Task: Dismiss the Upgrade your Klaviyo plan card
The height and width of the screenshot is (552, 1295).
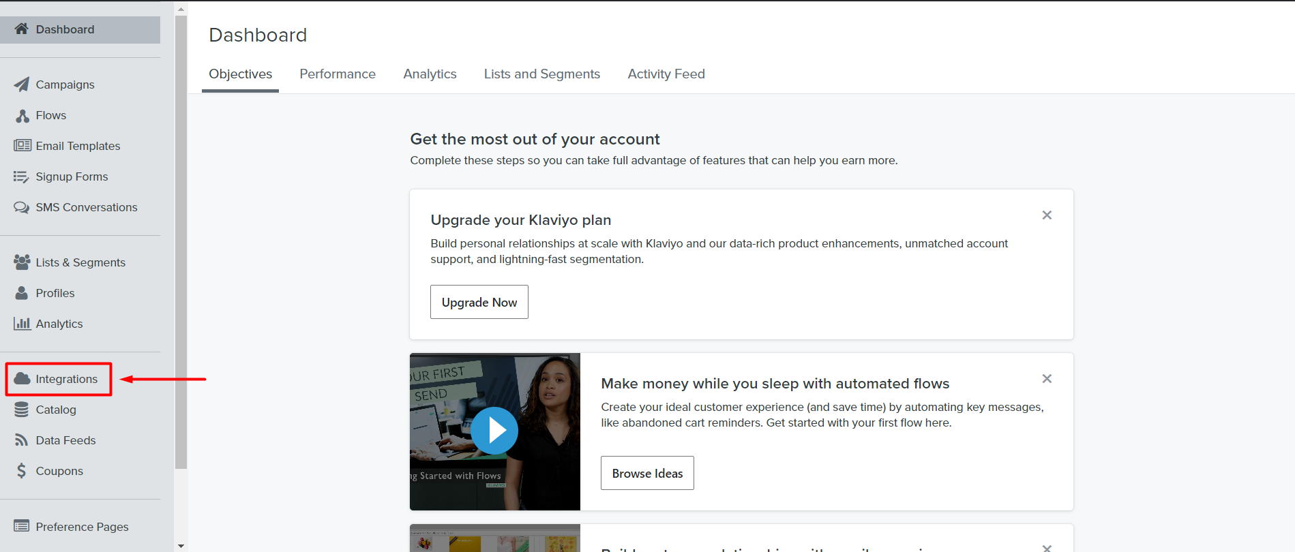Action: (1047, 215)
